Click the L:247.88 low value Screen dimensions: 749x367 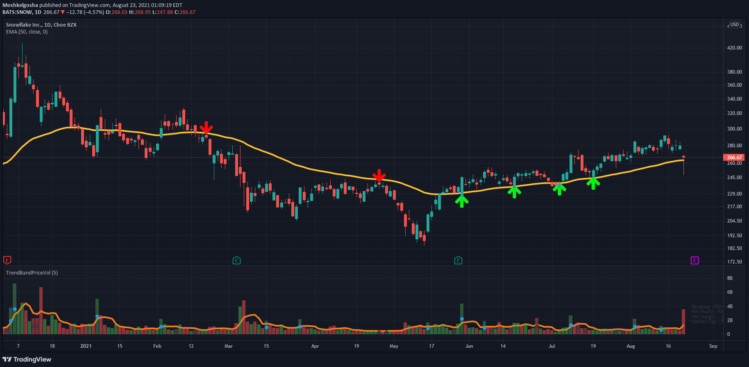tap(163, 12)
